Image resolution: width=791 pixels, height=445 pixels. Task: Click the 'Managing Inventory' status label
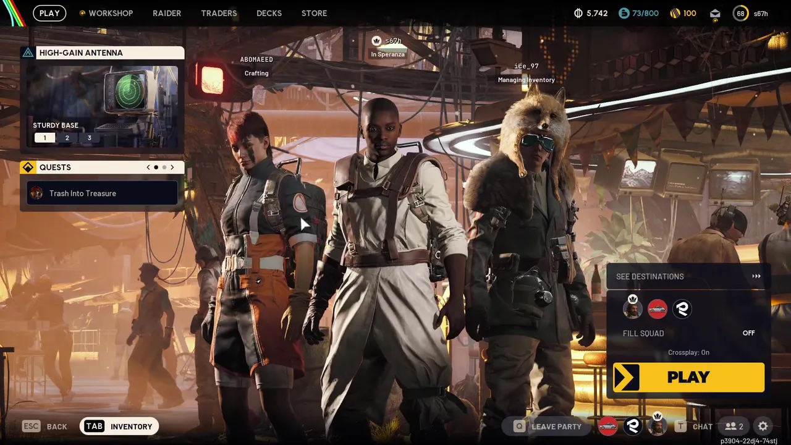(x=526, y=80)
